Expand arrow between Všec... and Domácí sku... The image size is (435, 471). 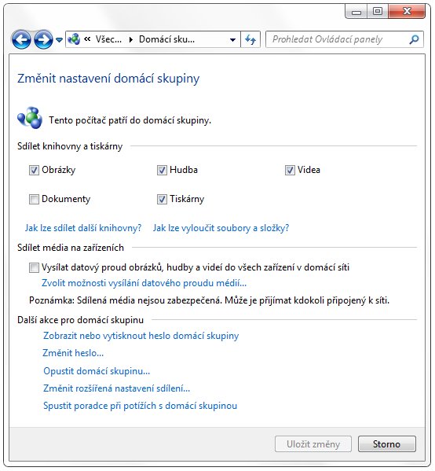pos(131,39)
